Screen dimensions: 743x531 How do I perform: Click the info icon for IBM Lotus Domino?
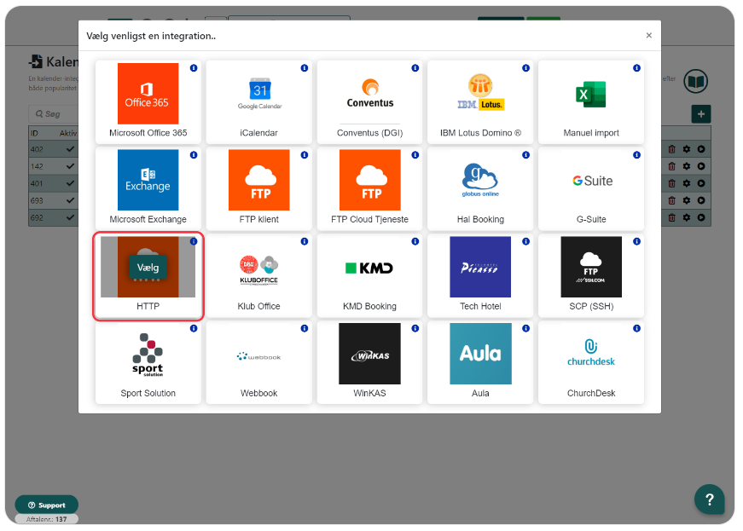coord(526,68)
